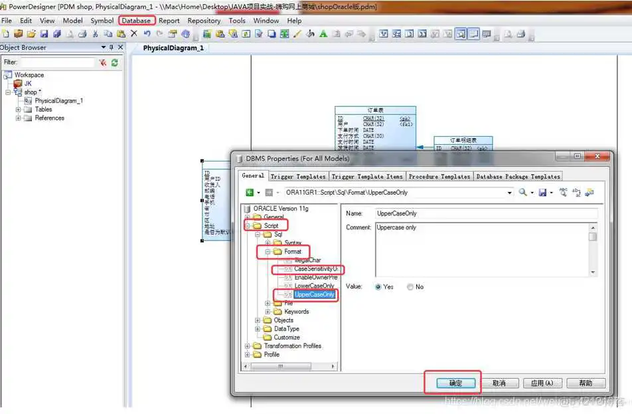Collapse the Format folder node
The width and height of the screenshot is (632, 414).
click(x=268, y=251)
